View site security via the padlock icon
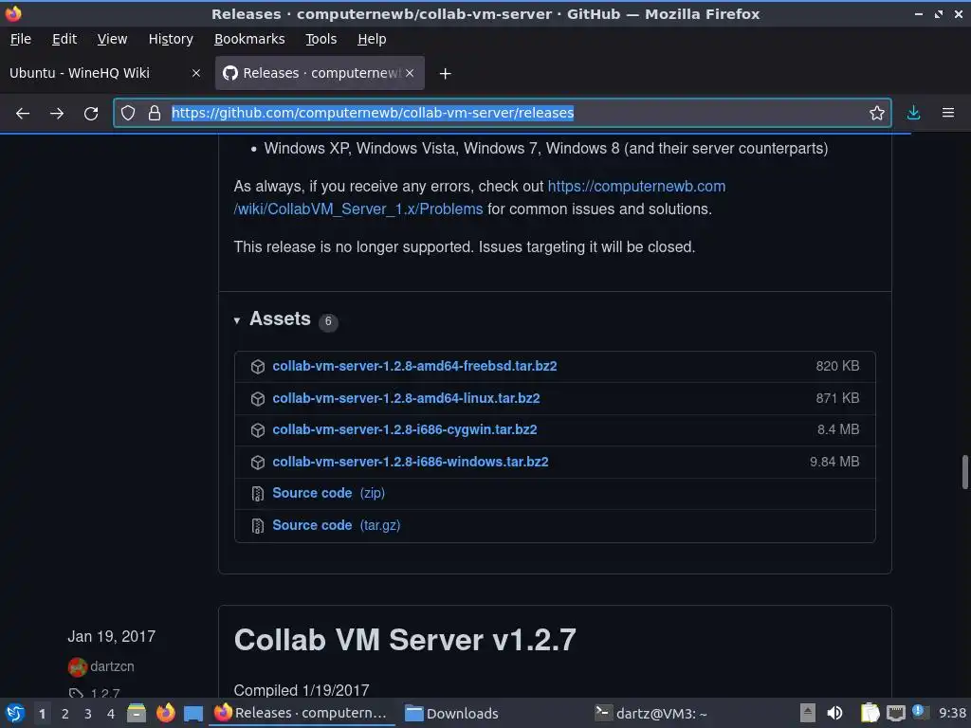The width and height of the screenshot is (971, 728). point(155,113)
